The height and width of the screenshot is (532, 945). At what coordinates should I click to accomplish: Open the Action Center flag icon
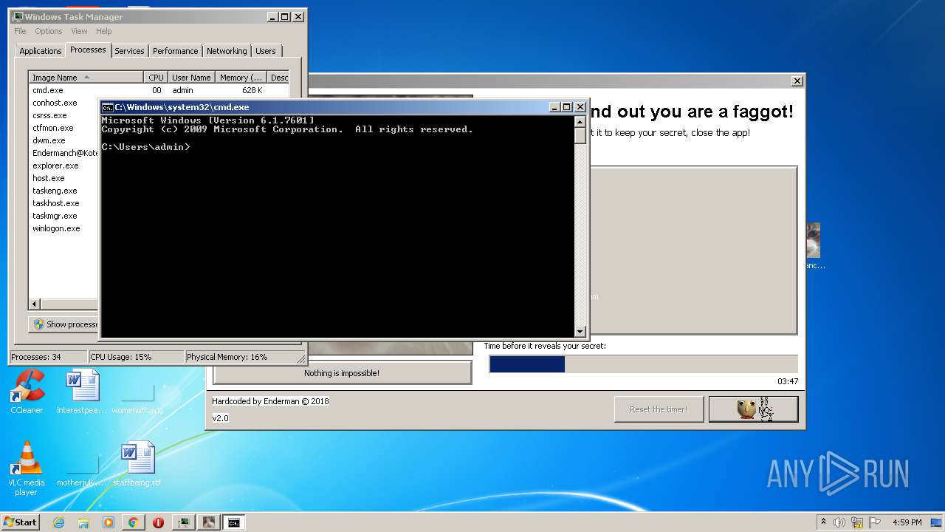tap(874, 522)
